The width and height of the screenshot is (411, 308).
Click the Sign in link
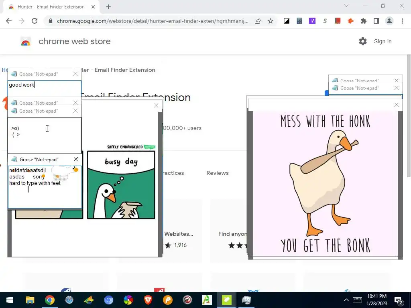point(383,41)
